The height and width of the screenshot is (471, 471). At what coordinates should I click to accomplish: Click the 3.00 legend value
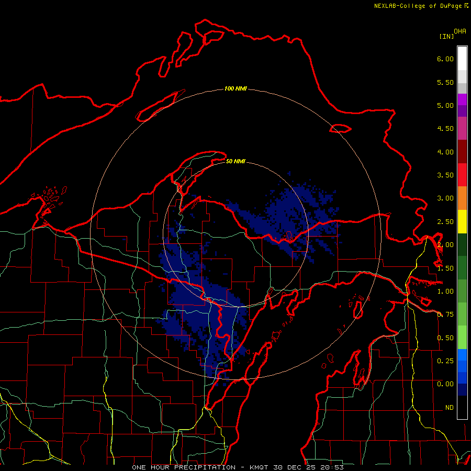point(445,198)
